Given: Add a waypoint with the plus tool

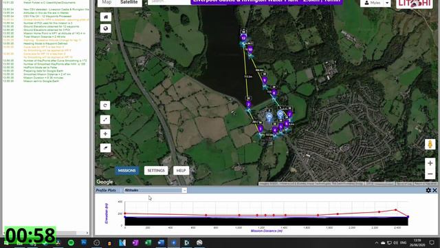Looking at the screenshot, I should click(x=105, y=134).
